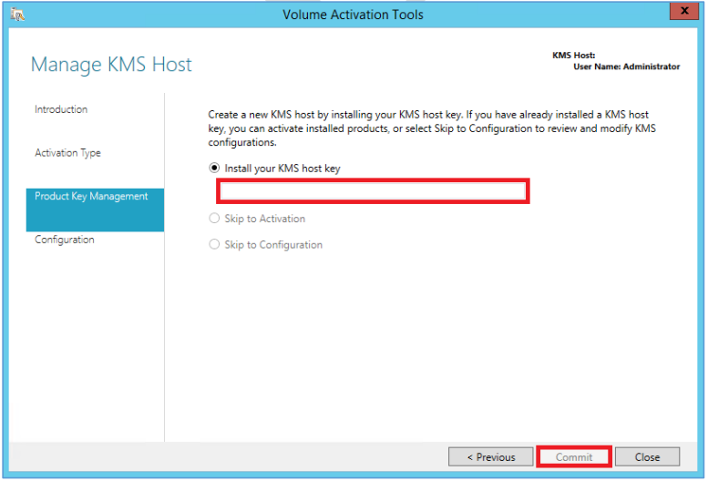Open the Configuration step in sidebar
708x481 pixels.
tap(65, 240)
